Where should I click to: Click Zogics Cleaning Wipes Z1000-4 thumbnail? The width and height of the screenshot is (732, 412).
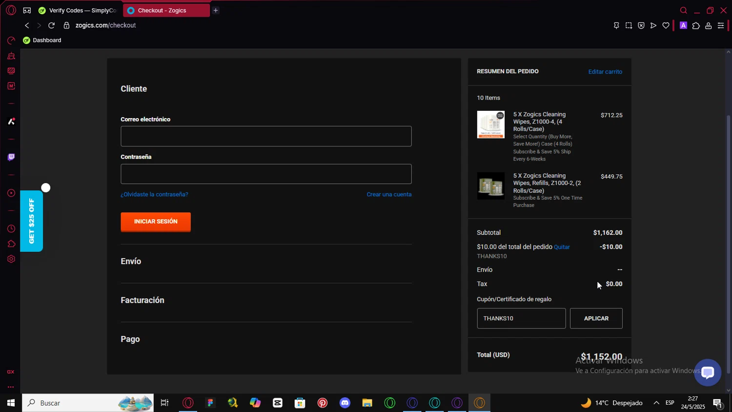[x=490, y=124]
